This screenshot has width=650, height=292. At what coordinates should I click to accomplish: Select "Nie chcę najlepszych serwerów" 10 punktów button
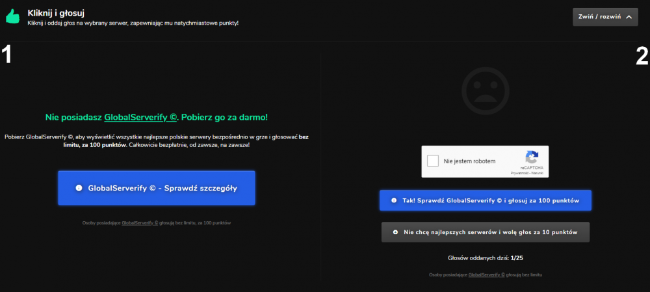pyautogui.click(x=486, y=232)
